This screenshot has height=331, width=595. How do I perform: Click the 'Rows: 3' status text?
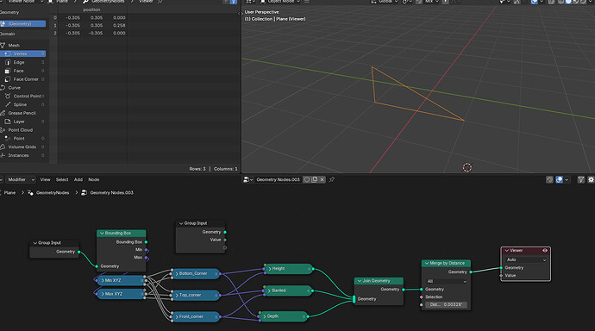click(197, 169)
